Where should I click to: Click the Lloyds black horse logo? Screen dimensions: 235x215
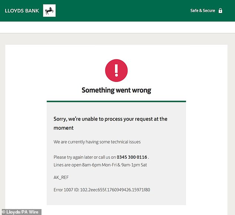[49, 11]
